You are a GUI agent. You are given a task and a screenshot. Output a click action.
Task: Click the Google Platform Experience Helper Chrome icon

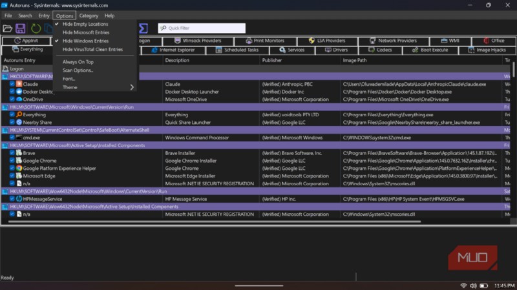coord(19,168)
